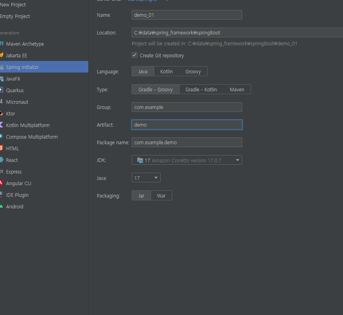Set build type to Gradle - Groovy
Viewport: 343px width, 315px height.
tap(155, 89)
